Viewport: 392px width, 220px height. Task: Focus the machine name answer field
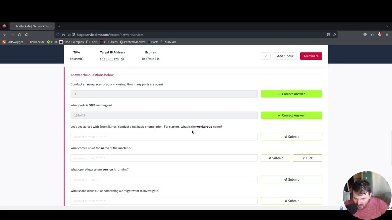point(164,158)
